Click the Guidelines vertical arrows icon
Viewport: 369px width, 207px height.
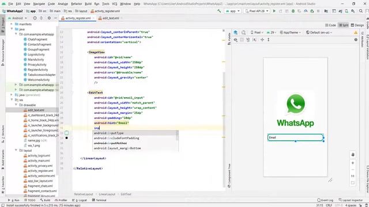(268, 40)
